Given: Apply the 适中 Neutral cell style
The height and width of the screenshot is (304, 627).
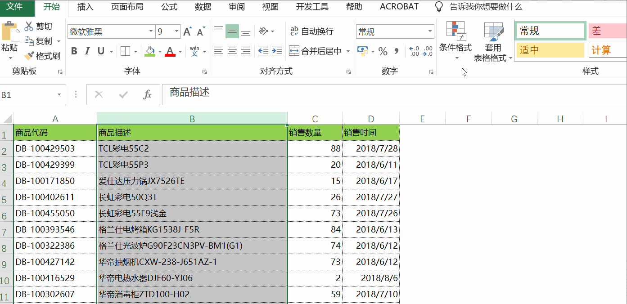Looking at the screenshot, I should click(550, 50).
